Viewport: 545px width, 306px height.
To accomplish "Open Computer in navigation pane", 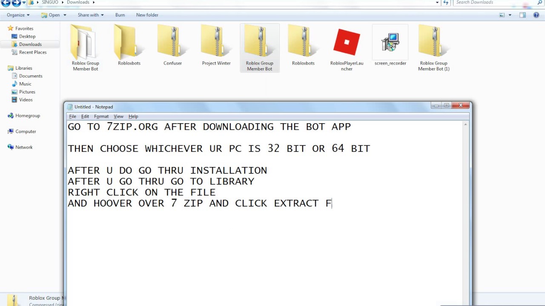I will coord(26,132).
